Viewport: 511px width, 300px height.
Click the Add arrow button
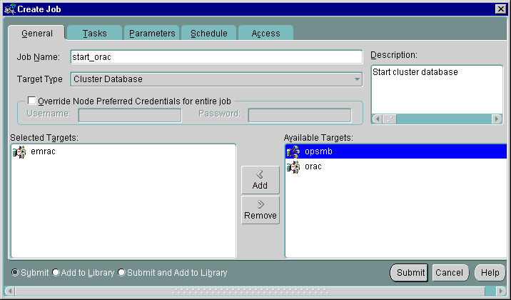tap(260, 180)
